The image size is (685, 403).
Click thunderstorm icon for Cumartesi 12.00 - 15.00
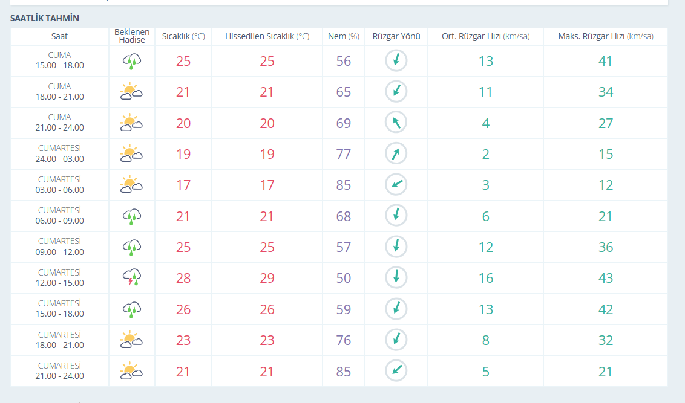(x=131, y=277)
